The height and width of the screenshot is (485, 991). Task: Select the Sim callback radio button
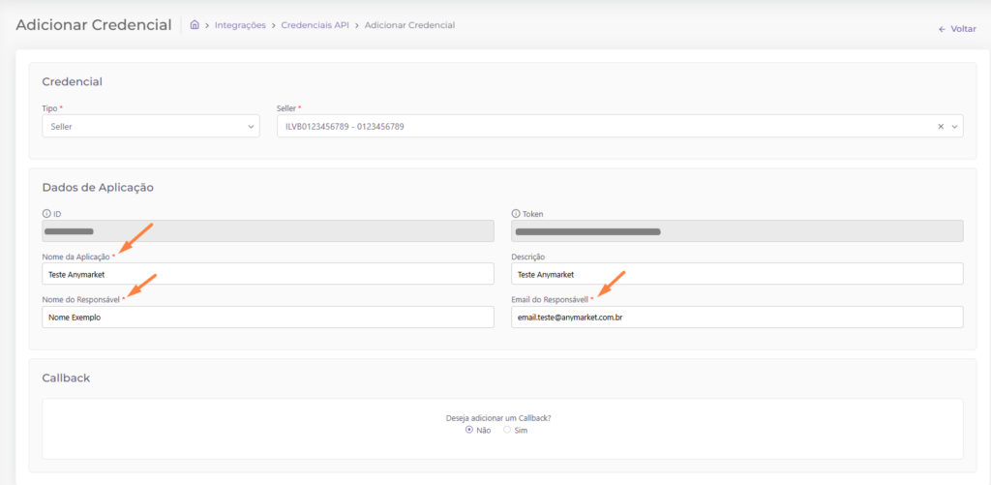(507, 430)
